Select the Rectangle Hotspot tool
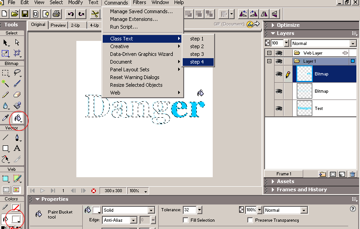Viewport: 360px width, 229px height. click(x=5, y=179)
